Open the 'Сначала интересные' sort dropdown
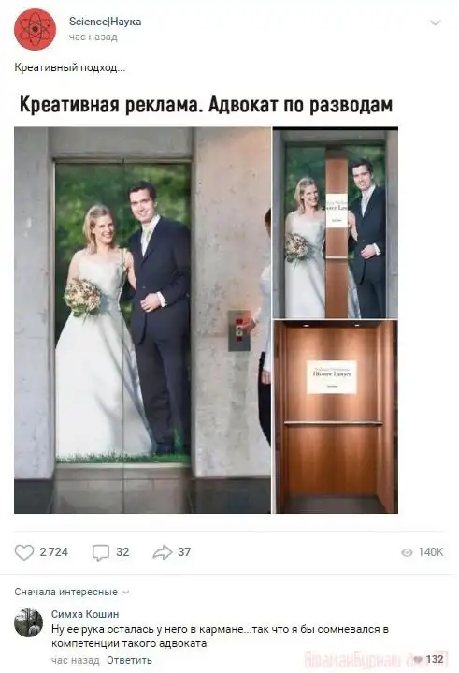Screen dimensions: 459x673 [72, 592]
